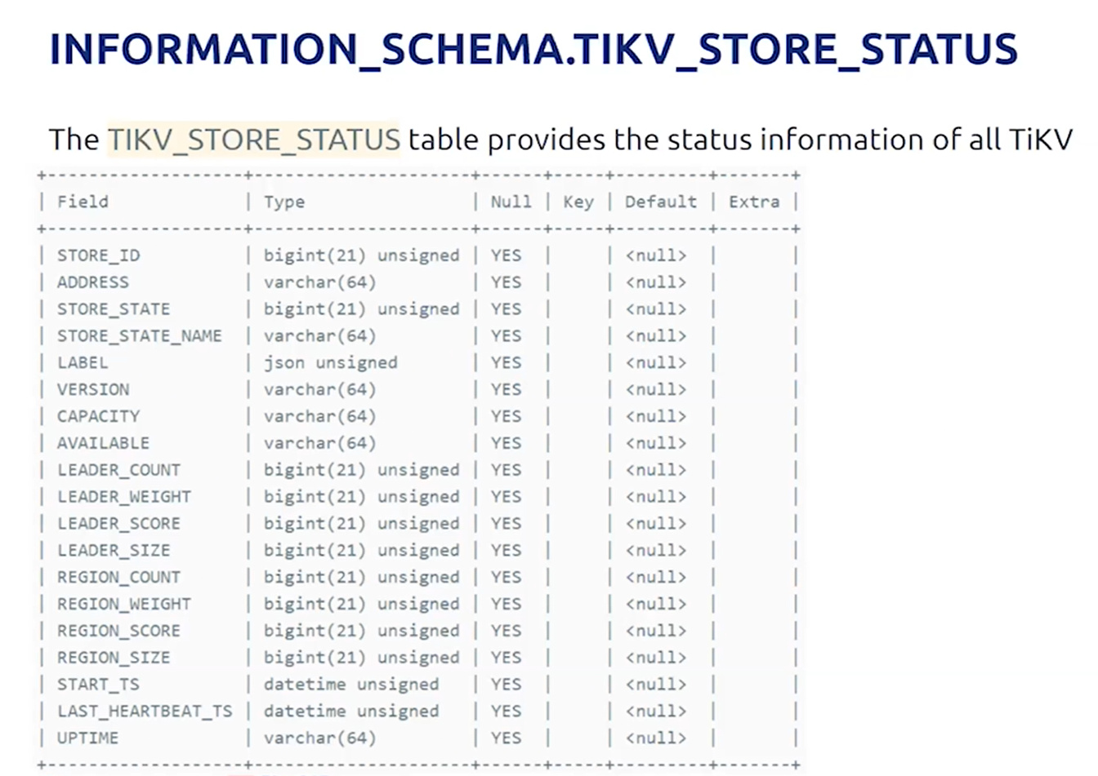Select the highlighted TIKV_STORE_STATUS term
The width and height of the screenshot is (1098, 776).
[x=253, y=140]
